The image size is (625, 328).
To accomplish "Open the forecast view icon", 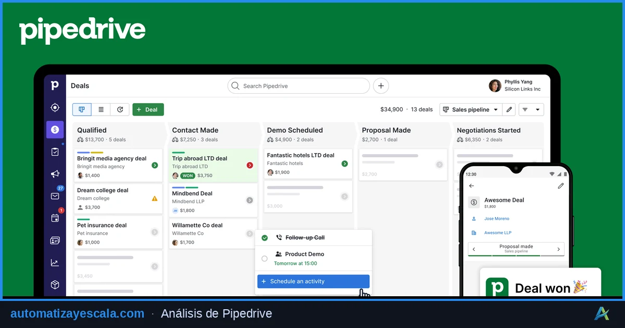I will click(x=120, y=109).
